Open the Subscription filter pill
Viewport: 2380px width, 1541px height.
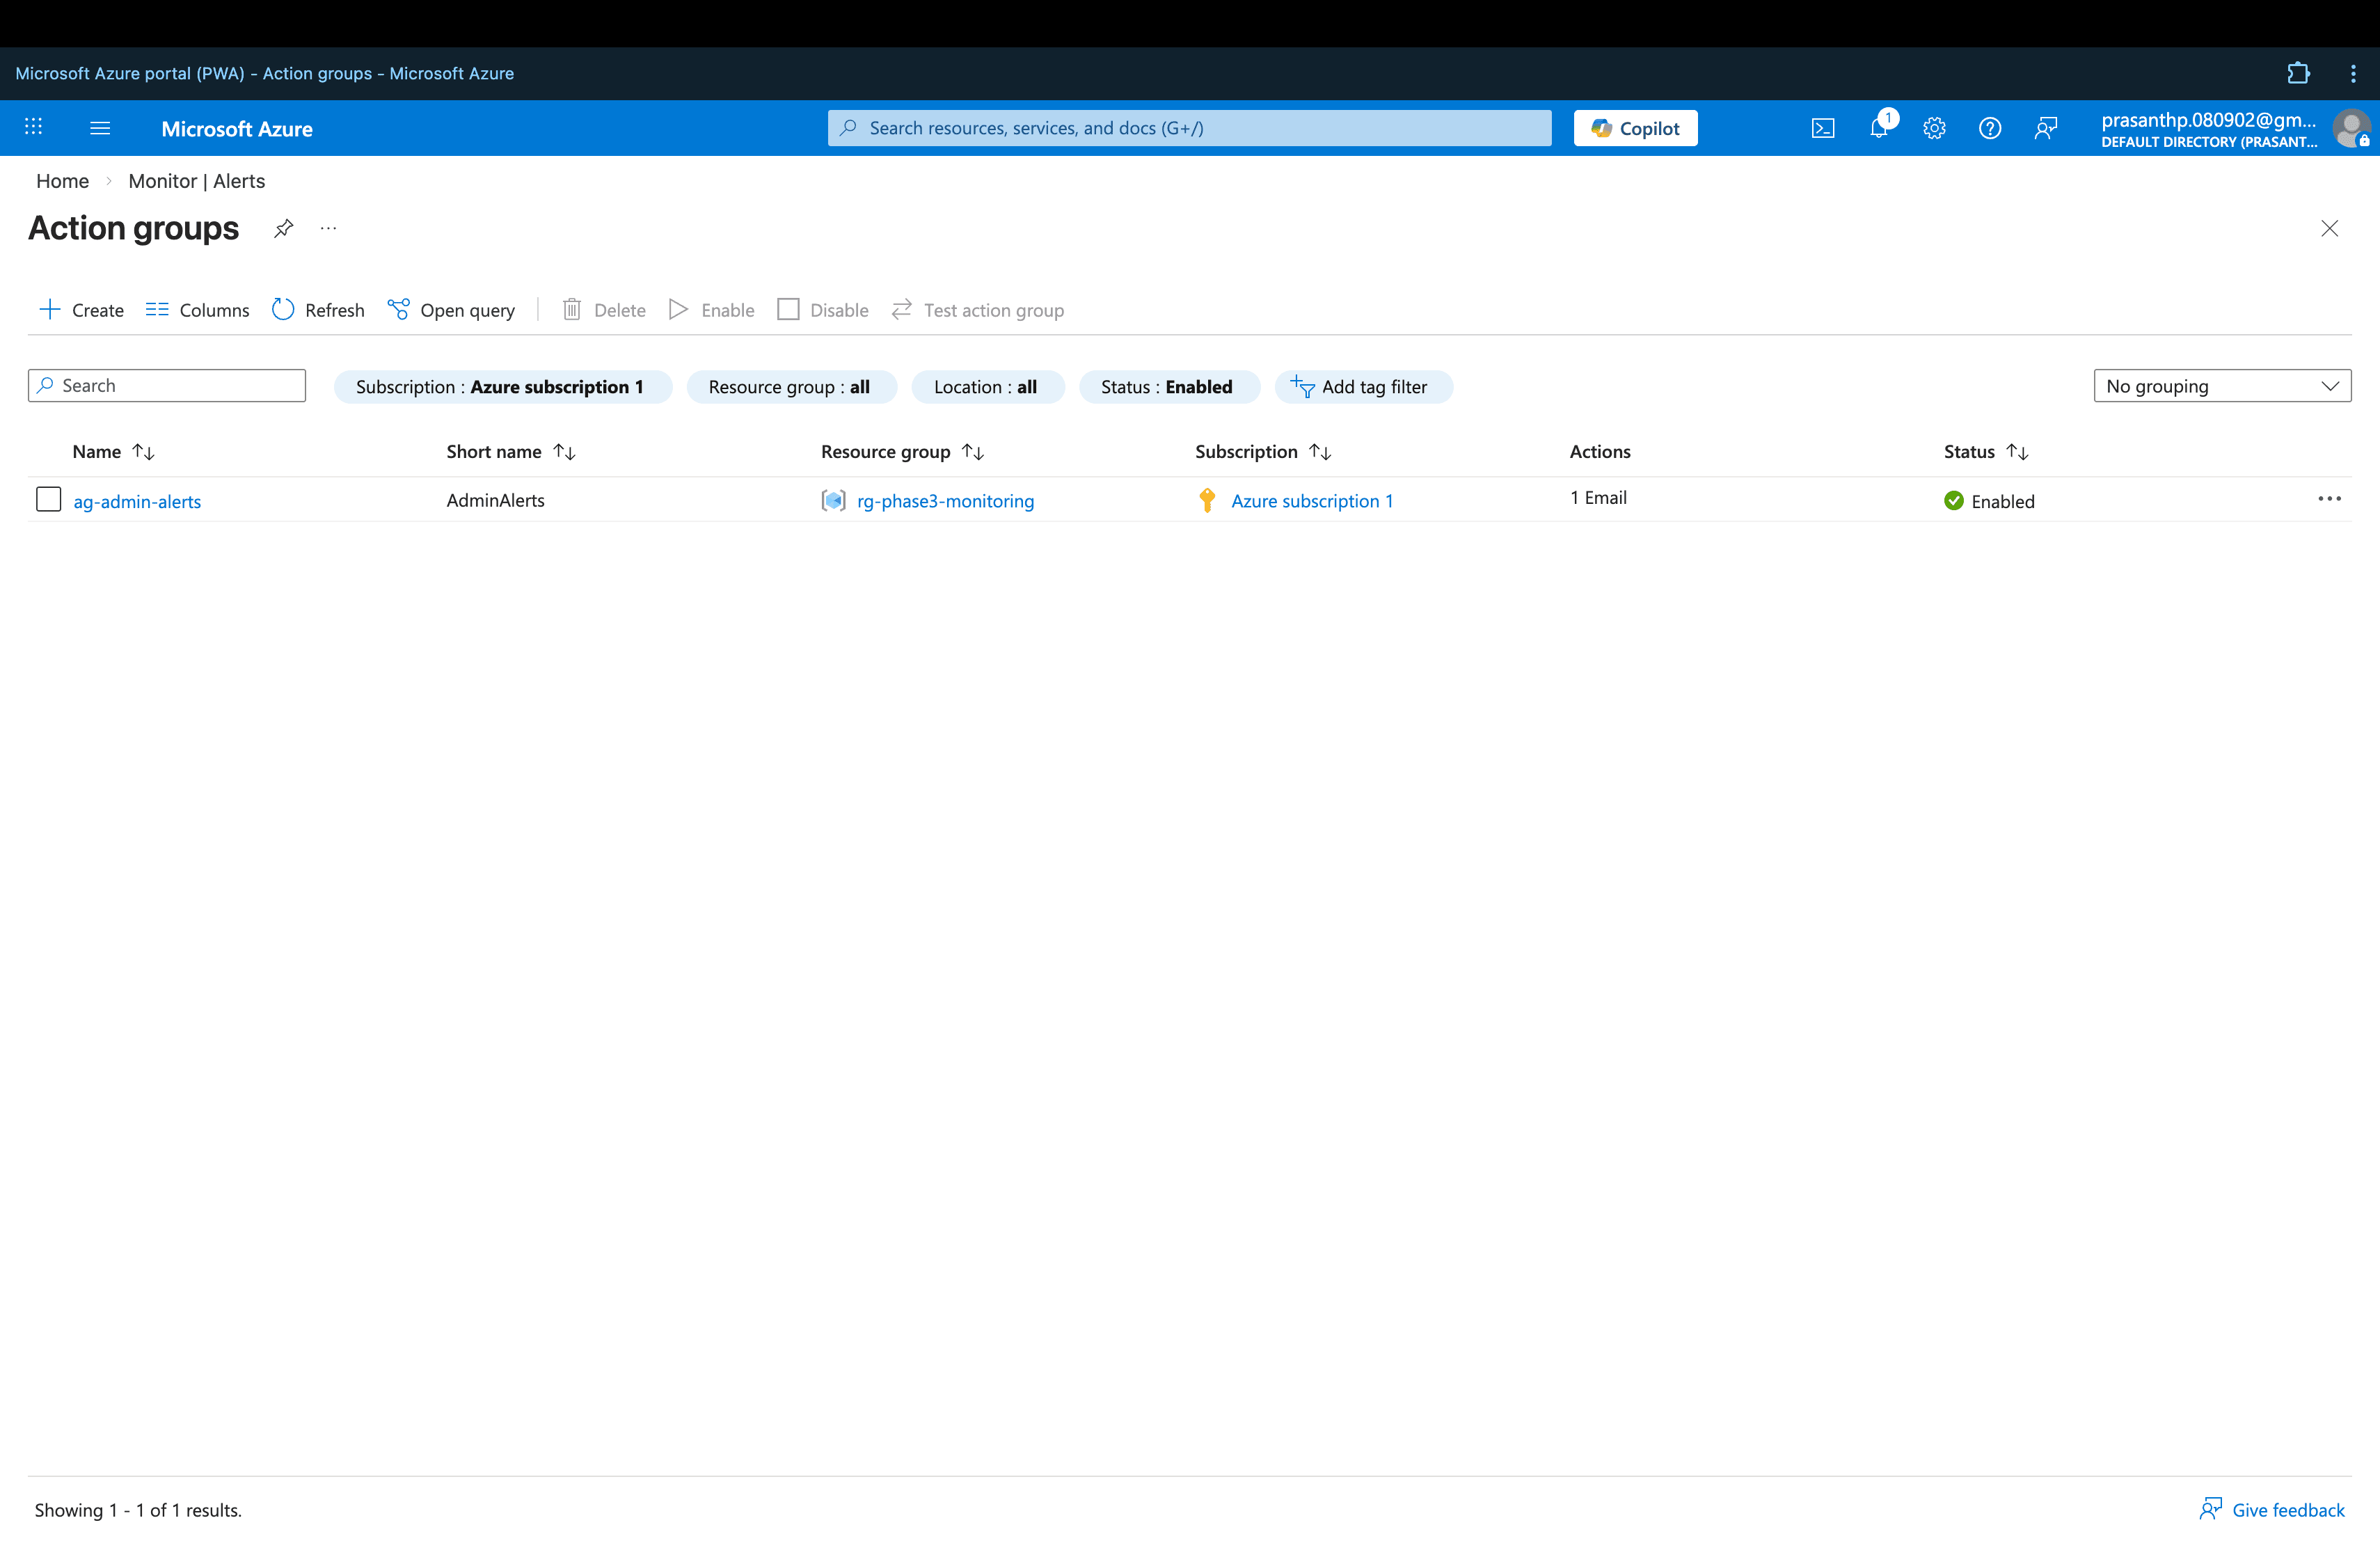coord(501,387)
